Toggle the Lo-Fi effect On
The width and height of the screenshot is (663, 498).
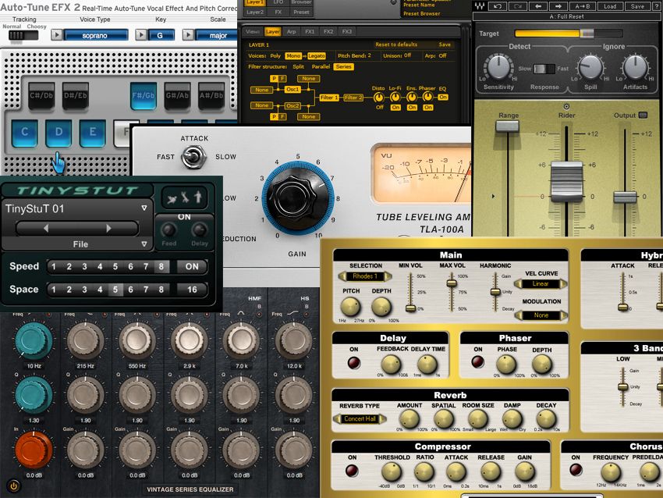coord(395,107)
